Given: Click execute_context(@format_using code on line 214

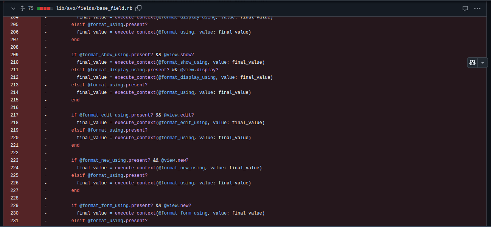Looking at the screenshot, I should pyautogui.click(x=164, y=92).
